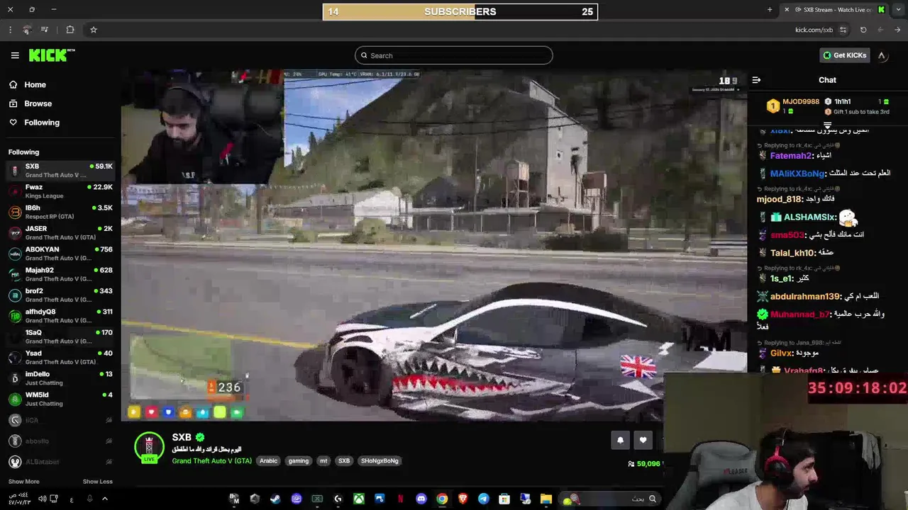The image size is (908, 510).
Task: Open Majah92 channel in Following list
Action: 60,274
